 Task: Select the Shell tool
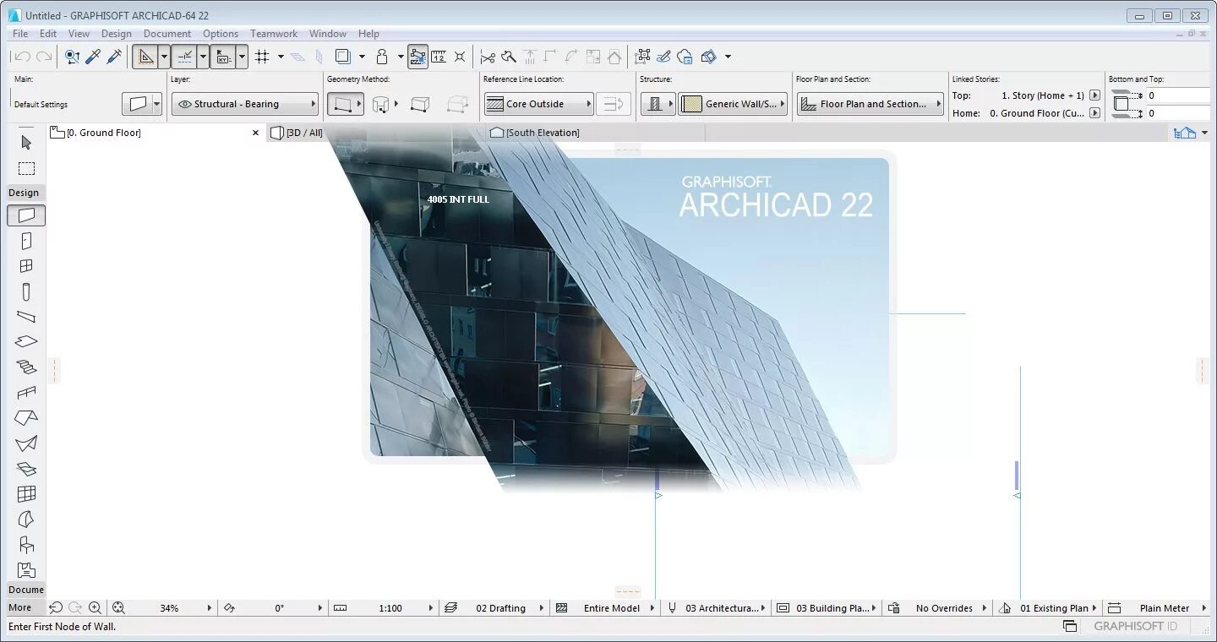[26, 443]
